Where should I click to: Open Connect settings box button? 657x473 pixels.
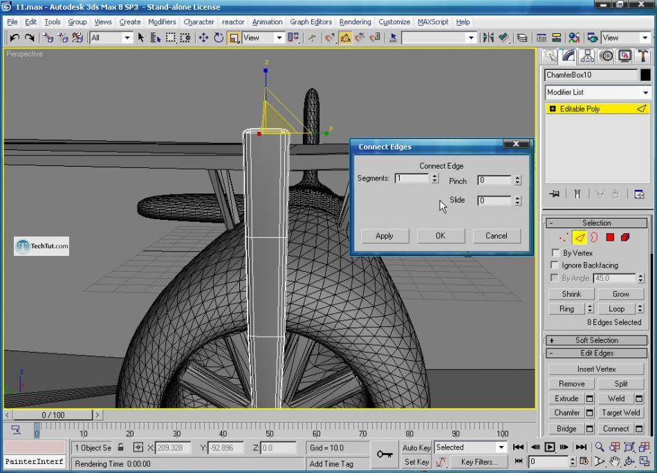tap(639, 429)
